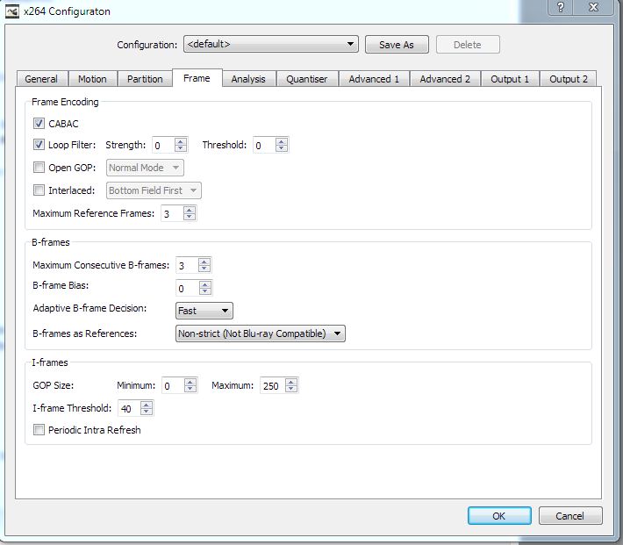Click the question mark help button

(x=561, y=7)
